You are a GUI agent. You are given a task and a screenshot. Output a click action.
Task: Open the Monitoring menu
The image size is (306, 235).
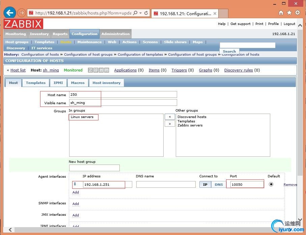[x=16, y=34]
